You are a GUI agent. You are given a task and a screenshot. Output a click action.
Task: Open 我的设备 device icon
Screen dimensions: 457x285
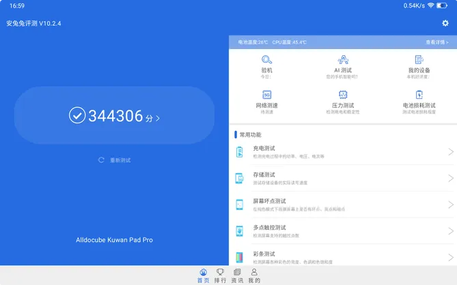coord(419,59)
